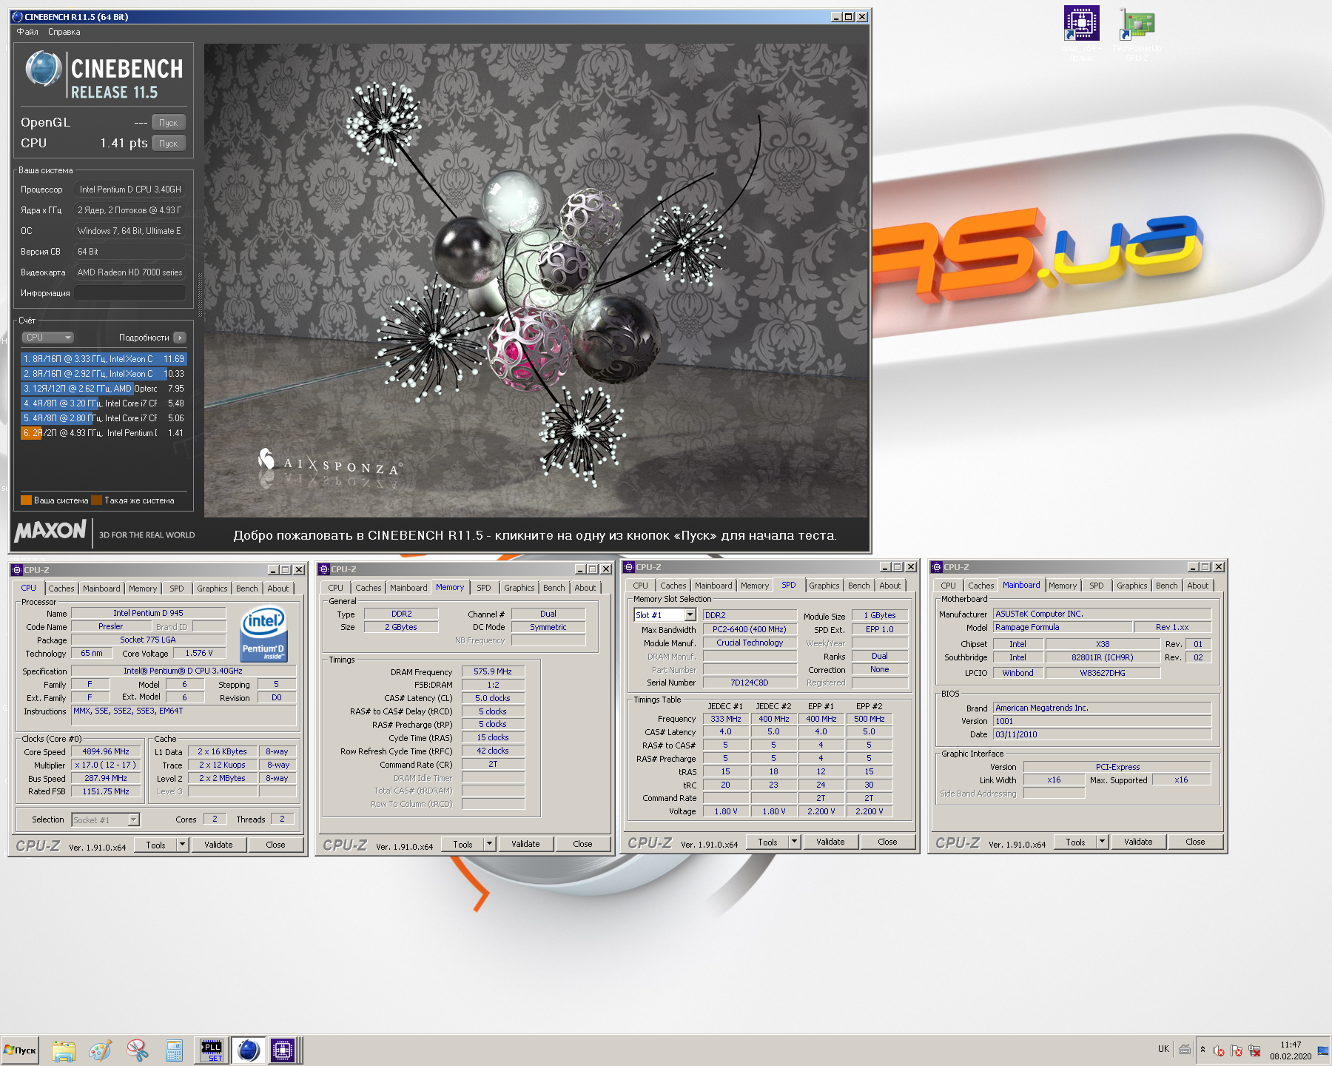Screen dimensions: 1332x1066
Task: Click the Memory CPU-Z title bar icon
Action: pyautogui.click(x=324, y=569)
